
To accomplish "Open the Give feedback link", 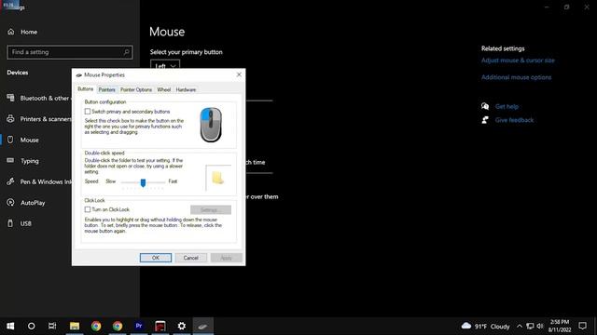I will tap(514, 120).
